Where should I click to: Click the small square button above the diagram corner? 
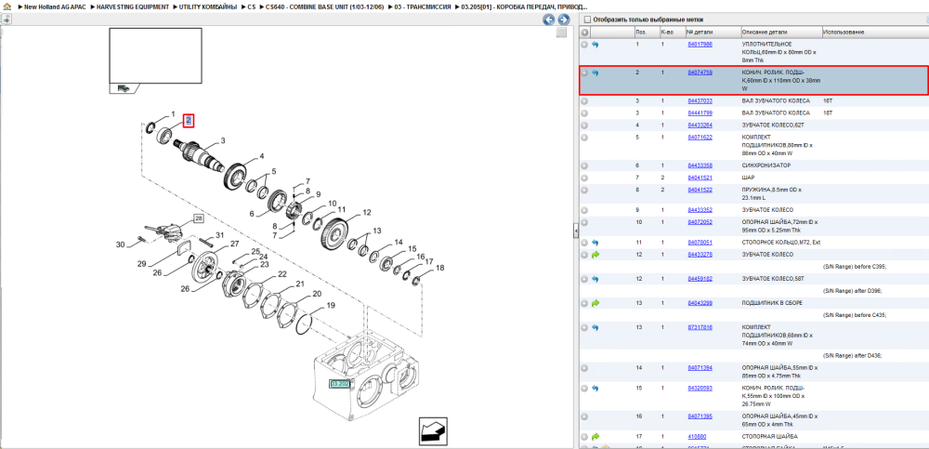tap(562, 33)
